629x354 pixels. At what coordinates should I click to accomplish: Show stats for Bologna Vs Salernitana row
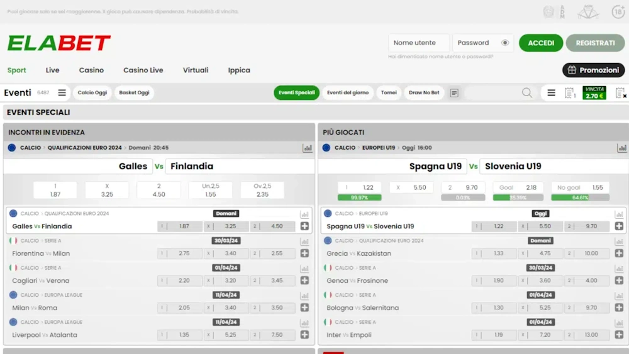tap(619, 296)
